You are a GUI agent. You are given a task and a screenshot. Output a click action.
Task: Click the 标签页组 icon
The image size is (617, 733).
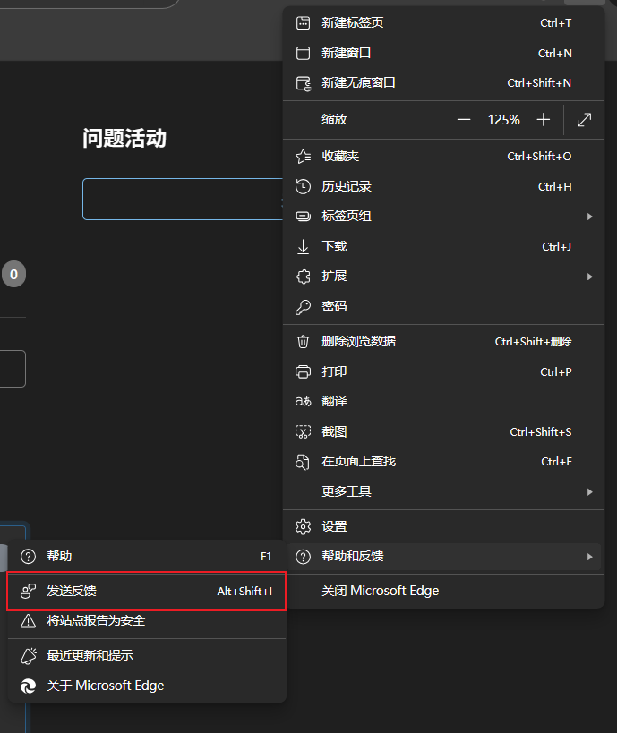[x=303, y=216]
